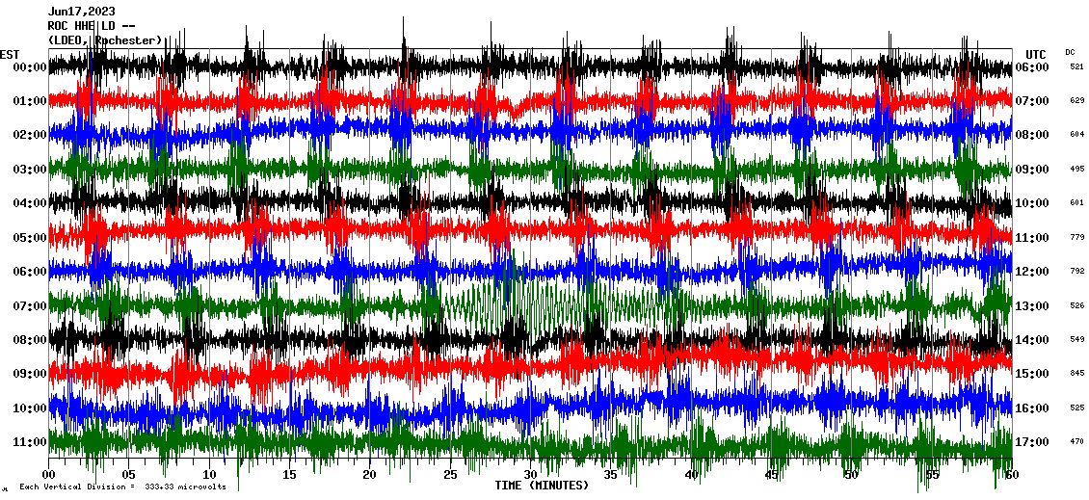Viewport: 1089px width, 500px height.
Task: Click the 30 minute tick label
Action: (530, 475)
